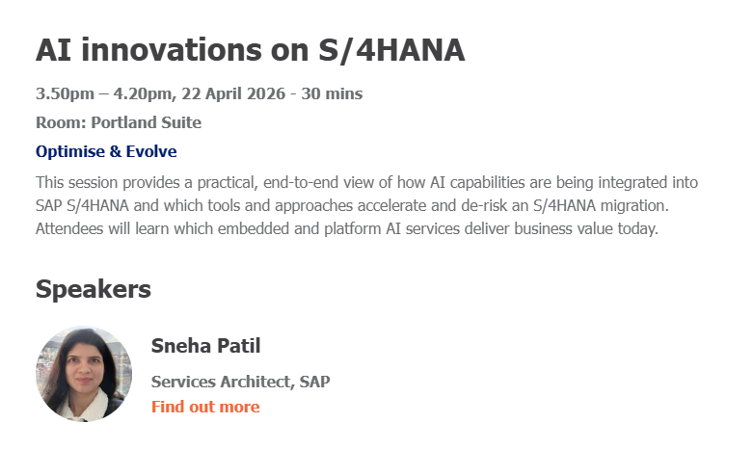Click the word 'Evolve' in the track link
Image resolution: width=753 pixels, height=476 pixels.
coord(151,151)
